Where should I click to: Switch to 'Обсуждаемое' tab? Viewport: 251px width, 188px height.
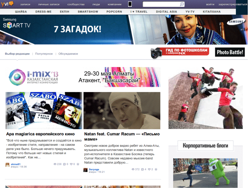pyautogui.click(x=68, y=54)
